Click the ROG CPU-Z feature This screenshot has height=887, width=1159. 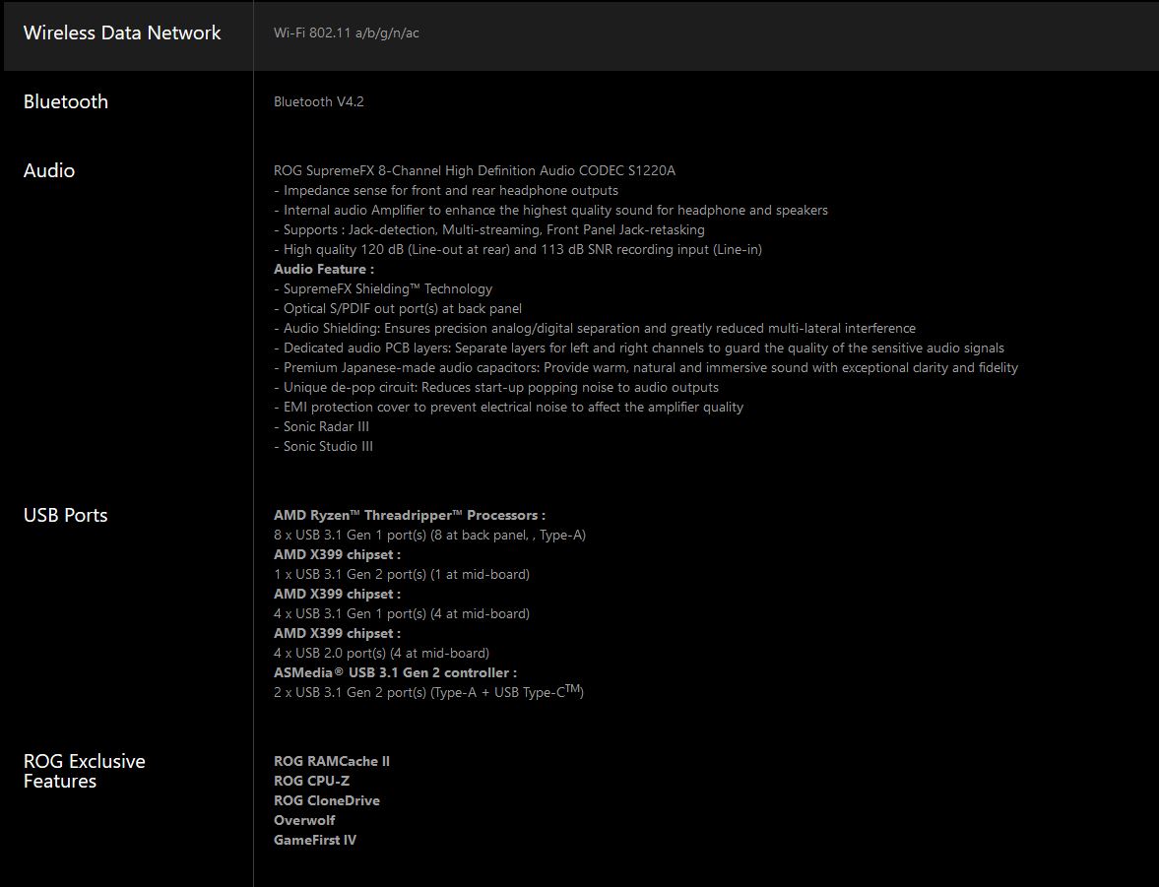311,782
